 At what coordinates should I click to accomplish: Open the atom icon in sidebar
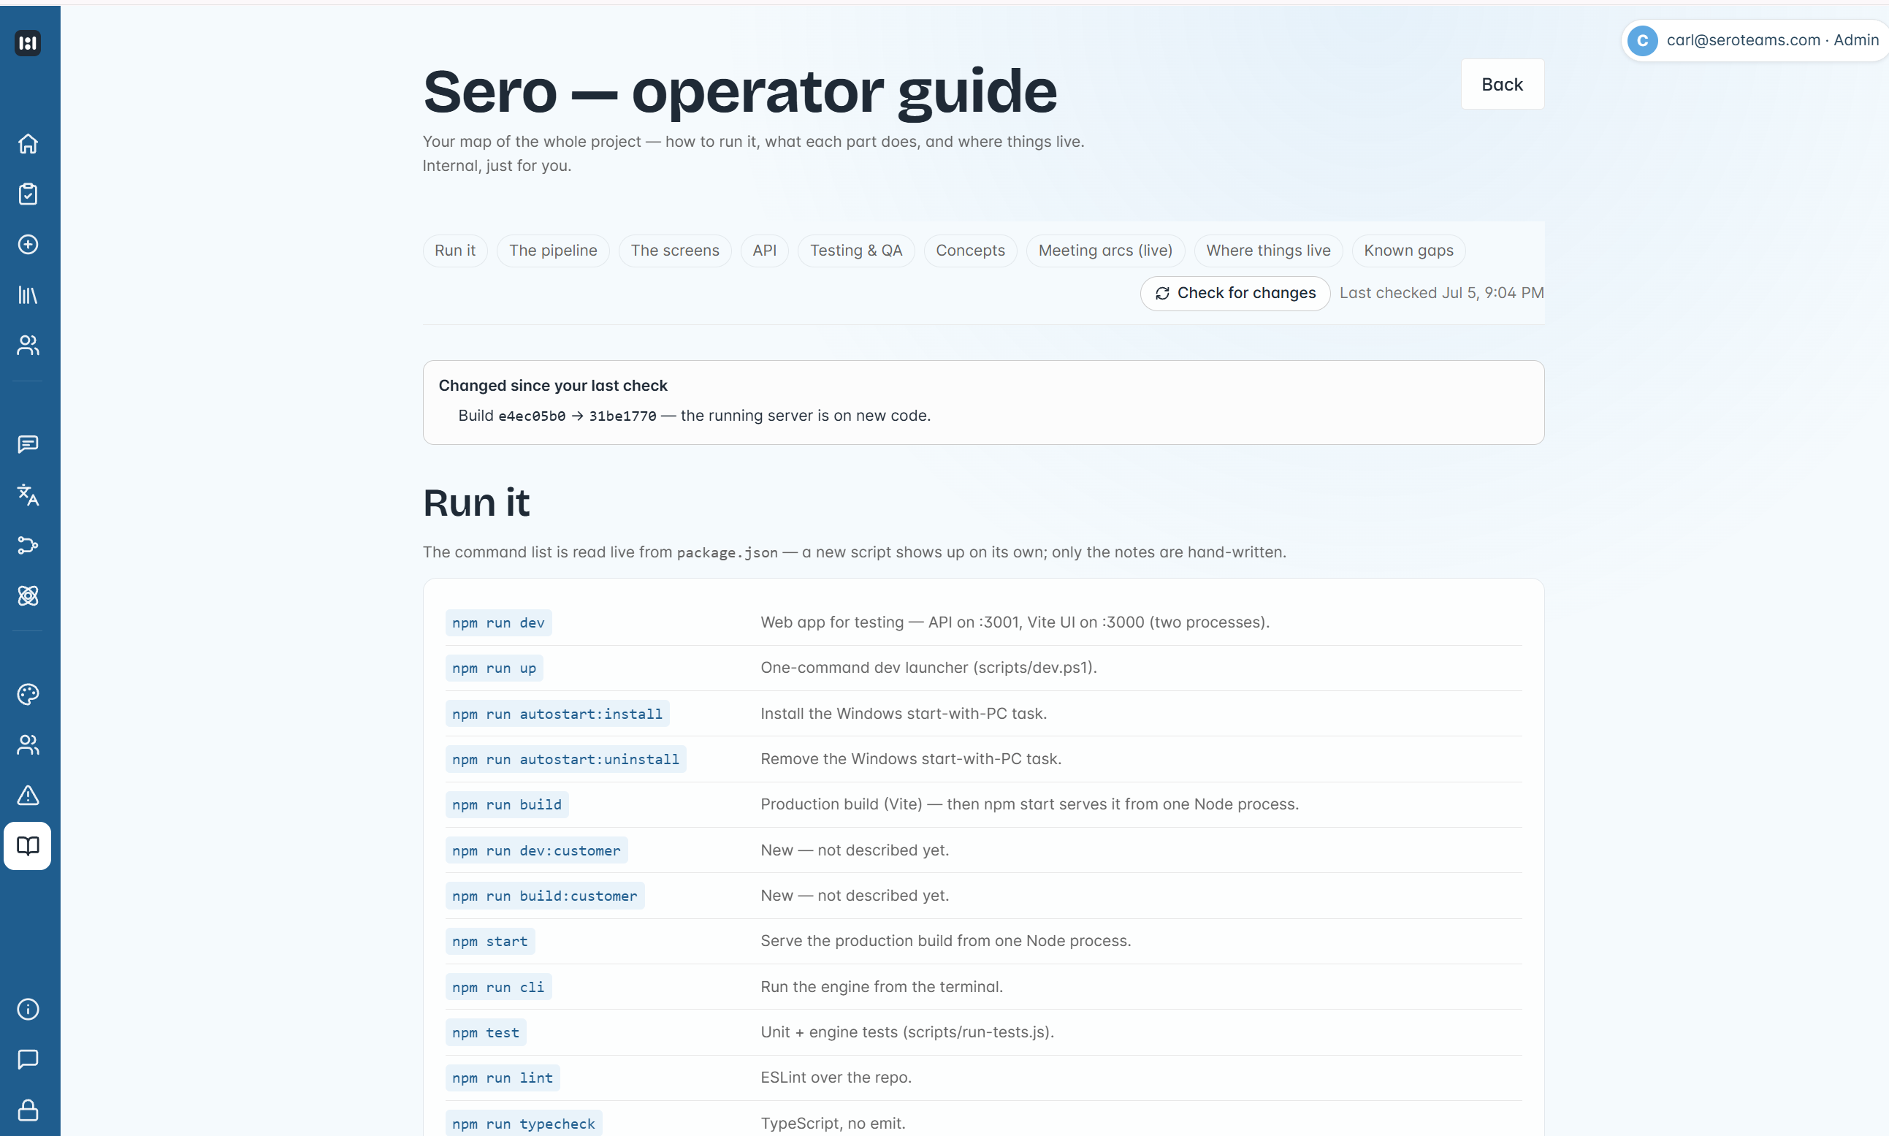point(28,595)
